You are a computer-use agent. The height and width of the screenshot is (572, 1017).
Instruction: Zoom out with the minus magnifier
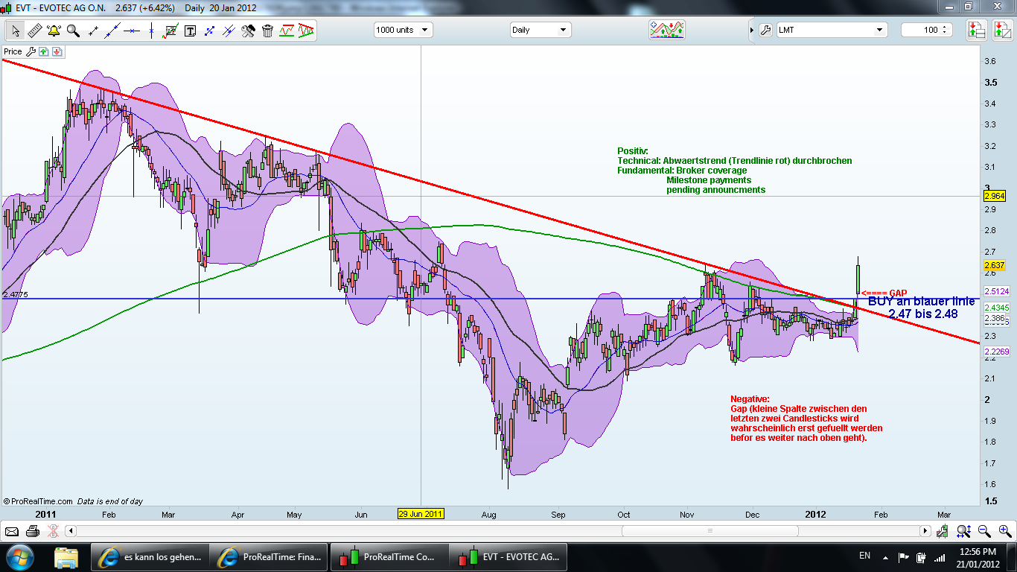click(x=984, y=531)
